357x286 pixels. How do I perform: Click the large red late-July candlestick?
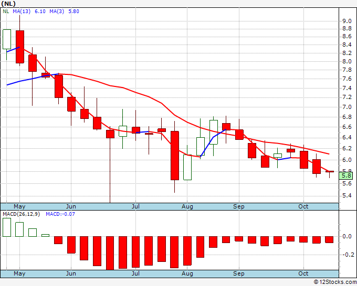pos(175,156)
